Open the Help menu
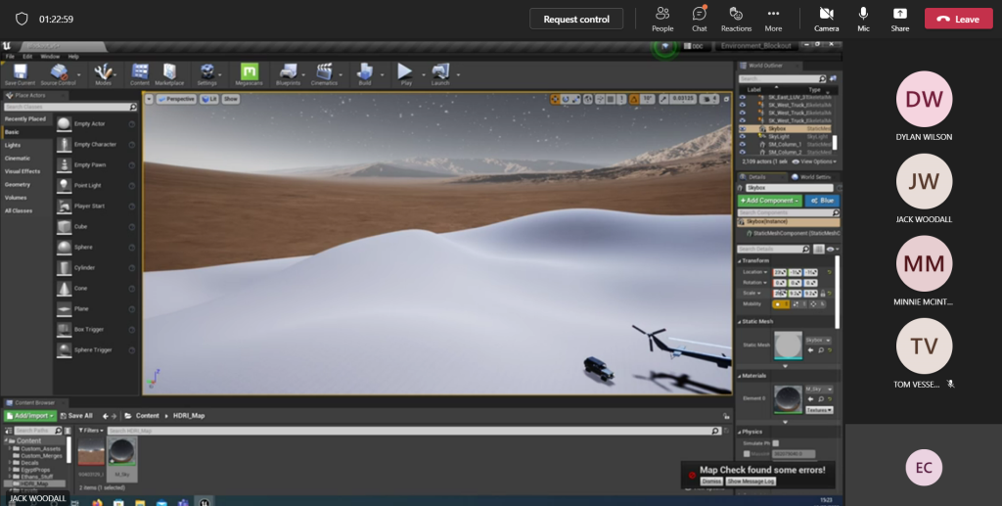This screenshot has width=1002, height=506. click(x=73, y=57)
